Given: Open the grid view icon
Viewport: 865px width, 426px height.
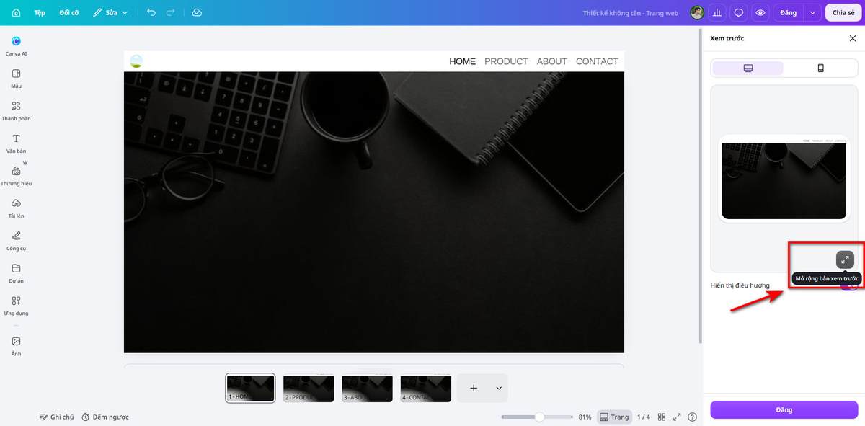Looking at the screenshot, I should [x=662, y=417].
